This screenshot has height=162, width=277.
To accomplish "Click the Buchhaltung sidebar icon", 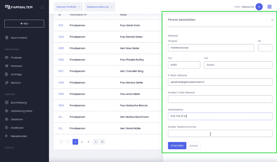I will click(7, 103).
